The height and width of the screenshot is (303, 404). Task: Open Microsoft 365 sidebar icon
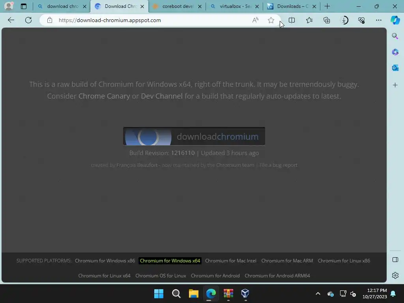pos(395,52)
